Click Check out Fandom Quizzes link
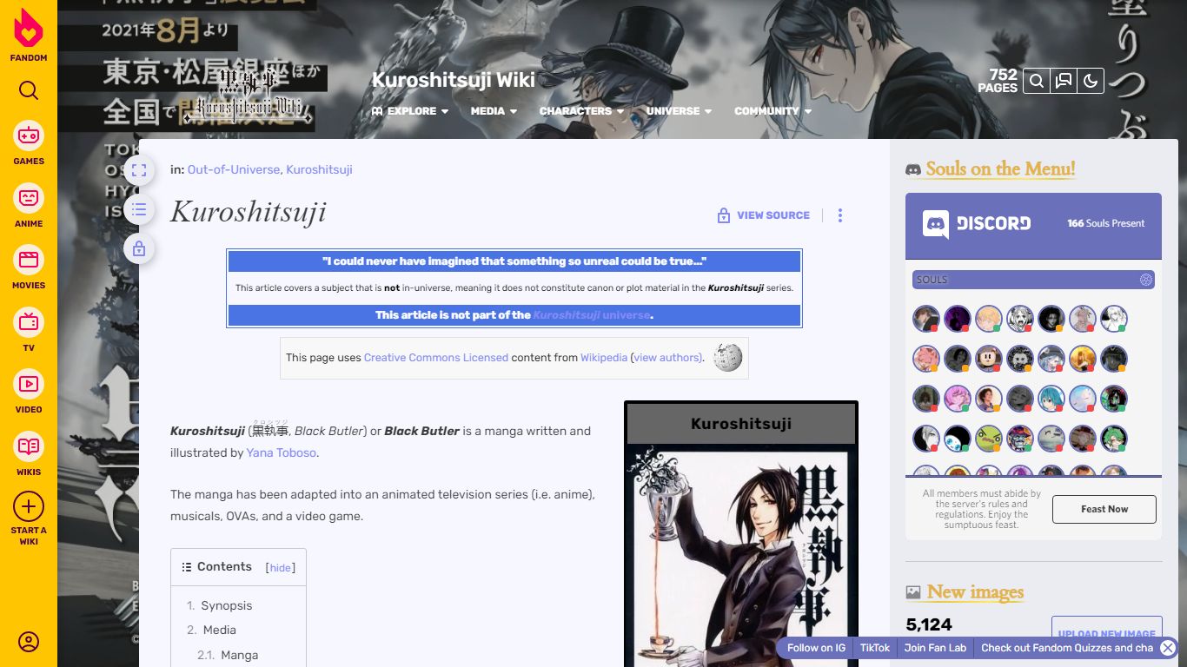Viewport: 1187px width, 667px height. pyautogui.click(x=1067, y=648)
